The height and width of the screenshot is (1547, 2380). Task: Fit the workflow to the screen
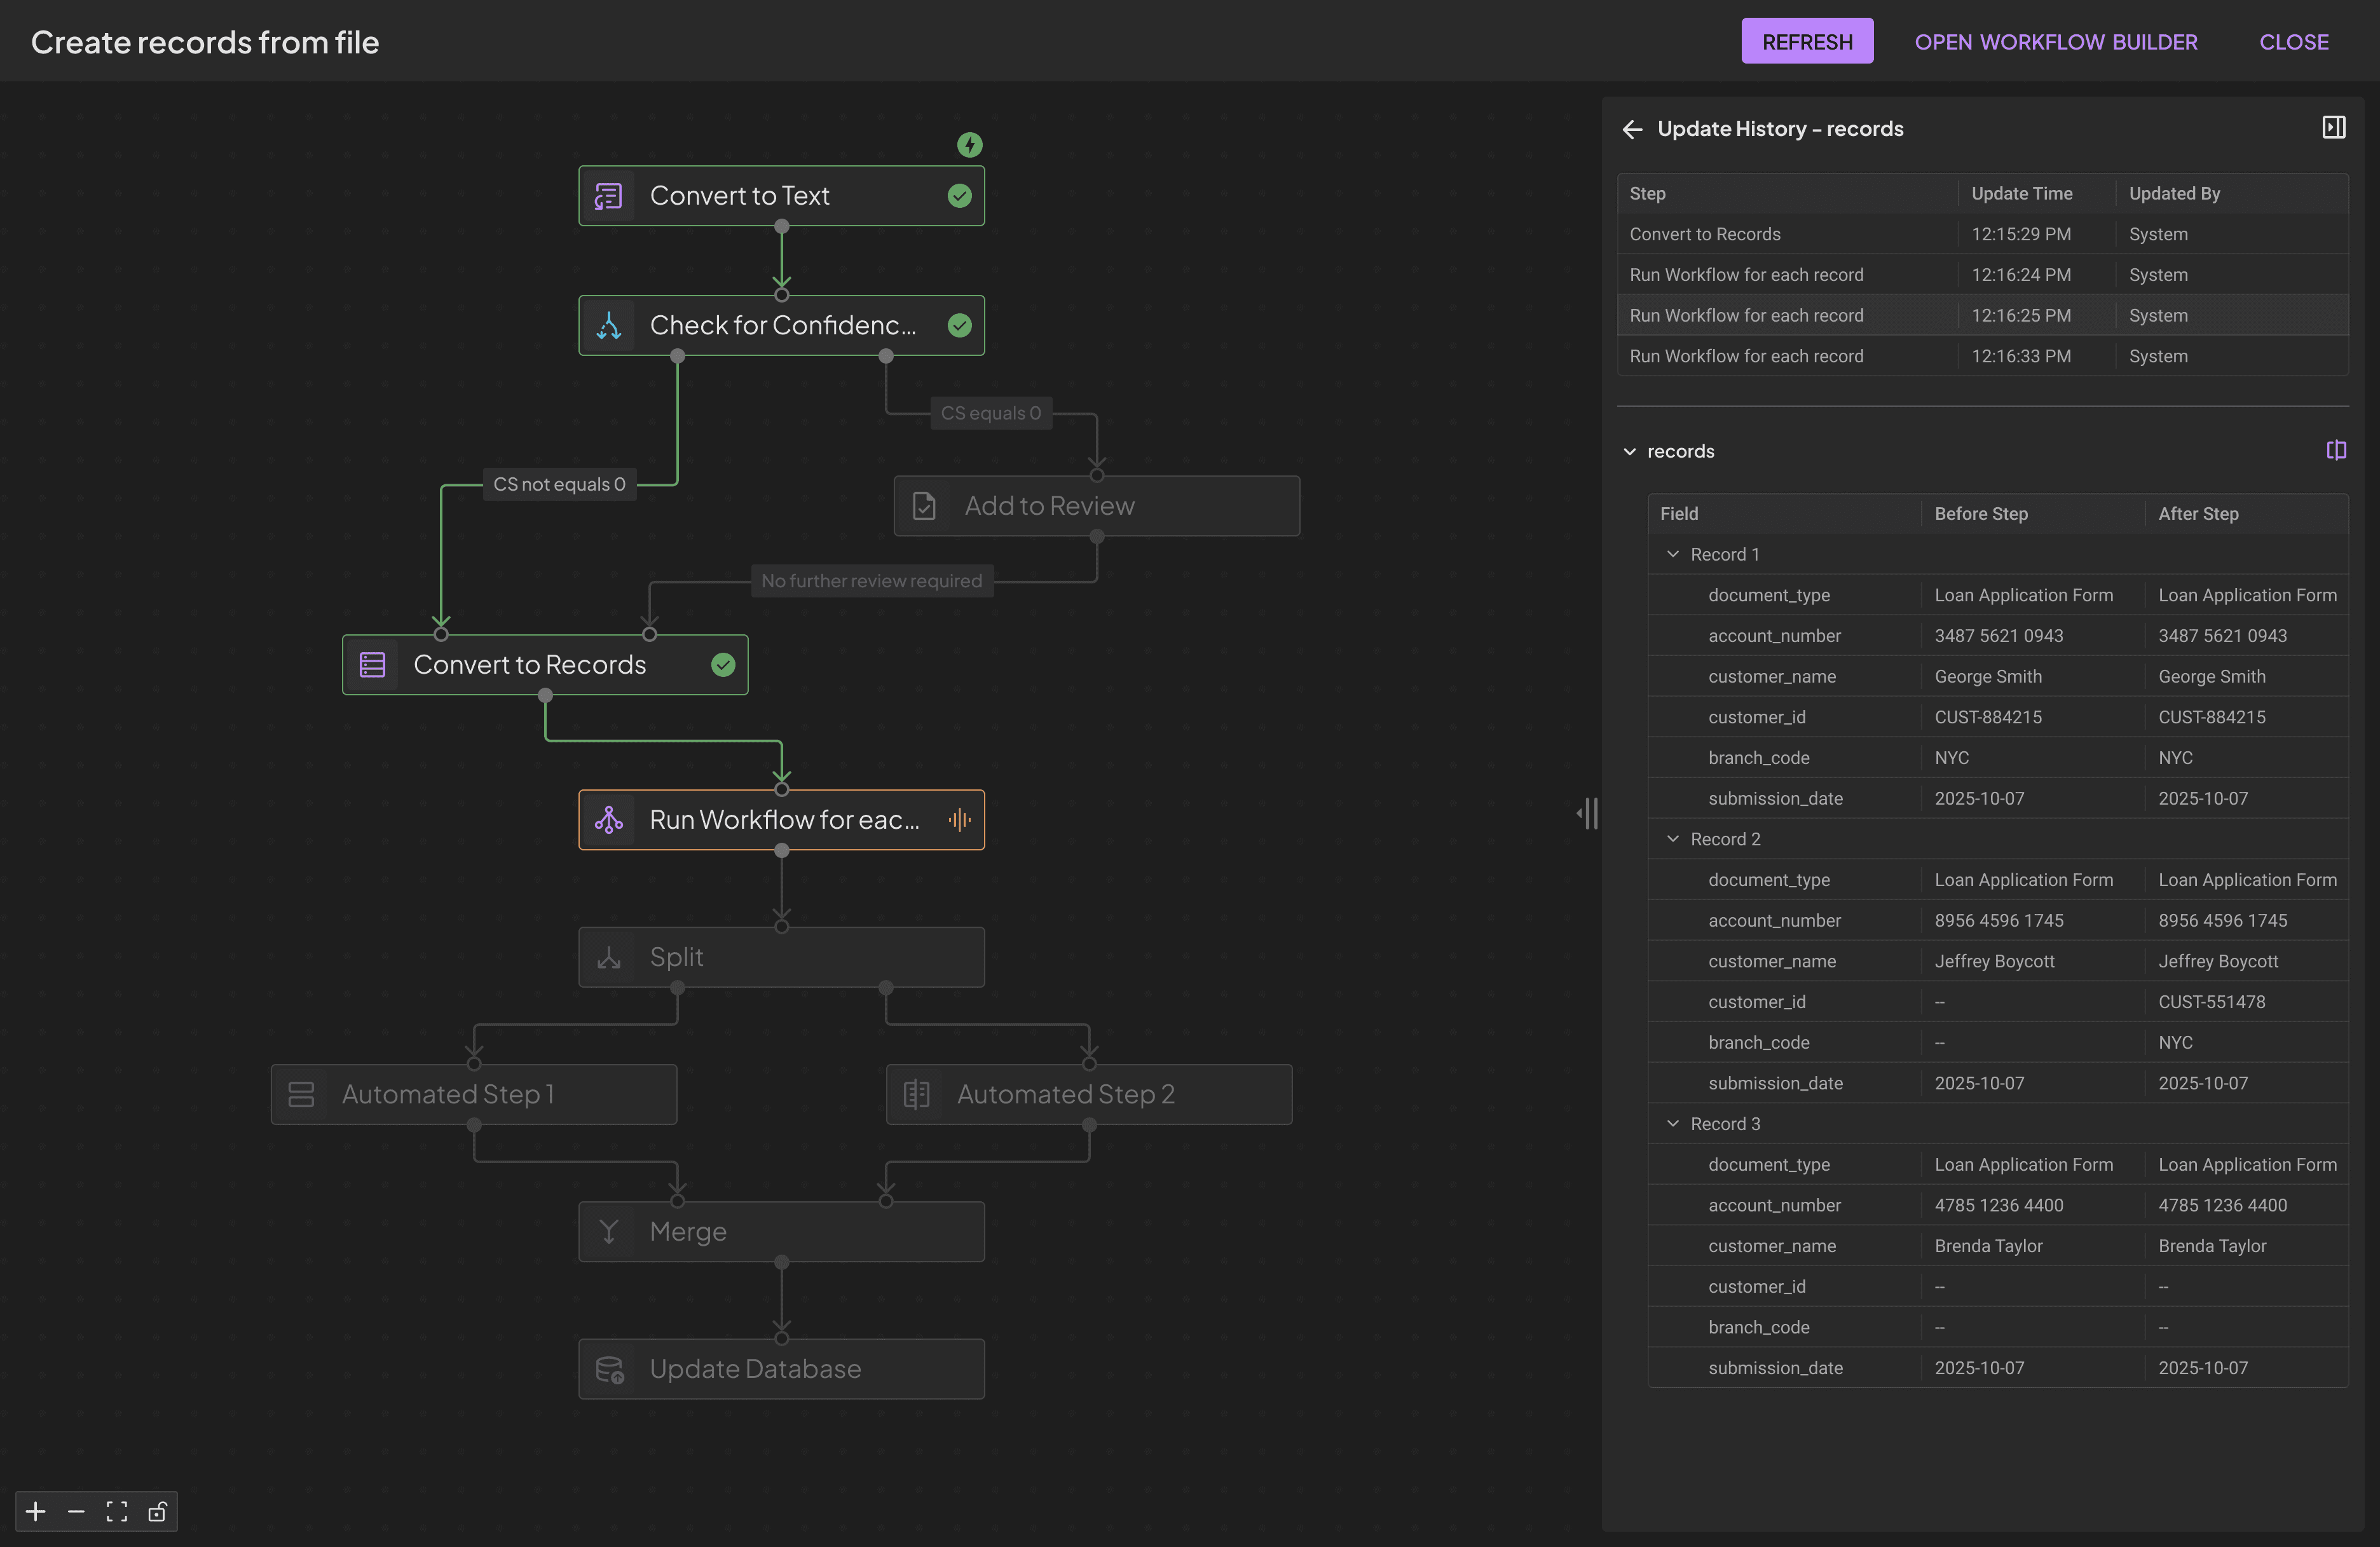pyautogui.click(x=116, y=1511)
